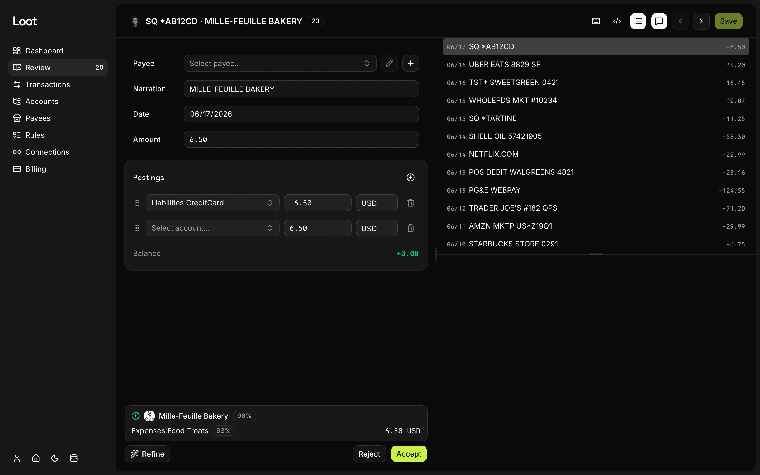The width and height of the screenshot is (760, 475).
Task: Click the Refine button
Action: pyautogui.click(x=147, y=454)
